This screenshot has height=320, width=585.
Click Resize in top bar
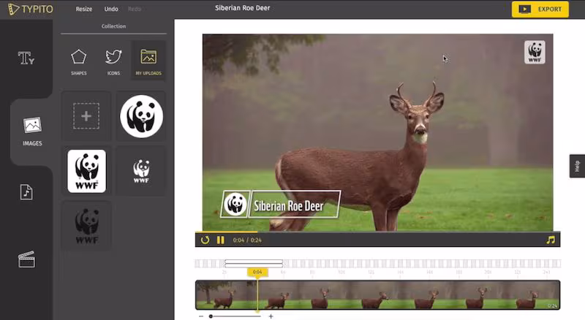[84, 9]
